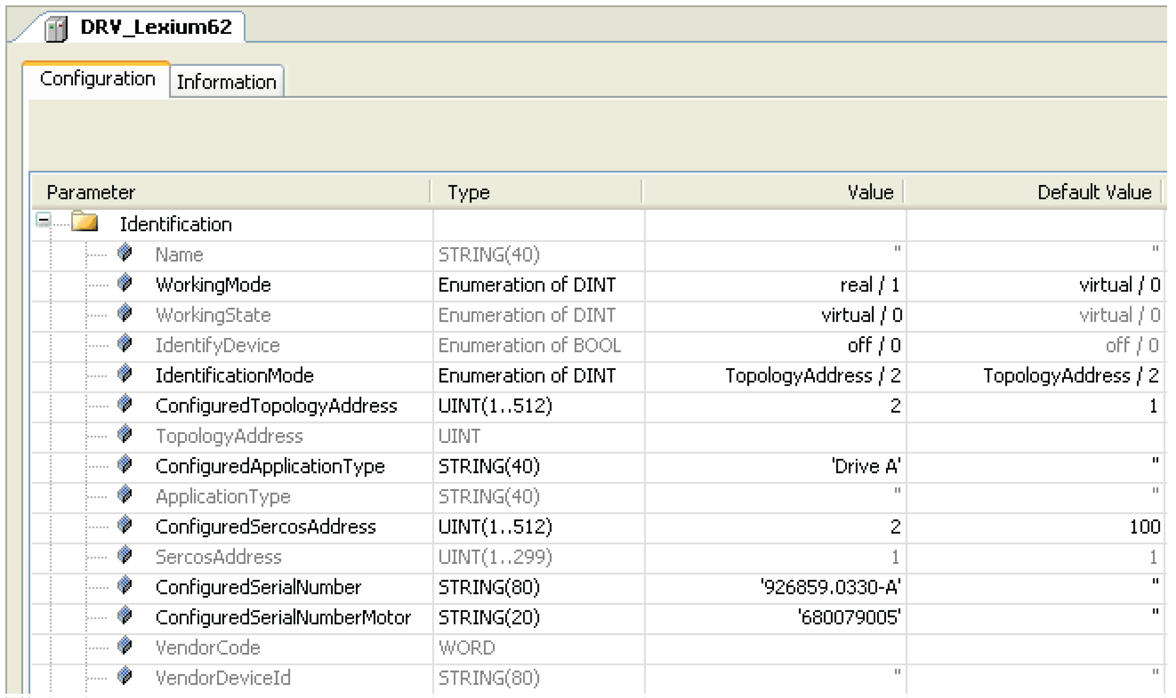Click the DRV_Lexium62 device icon in tab

click(56, 29)
